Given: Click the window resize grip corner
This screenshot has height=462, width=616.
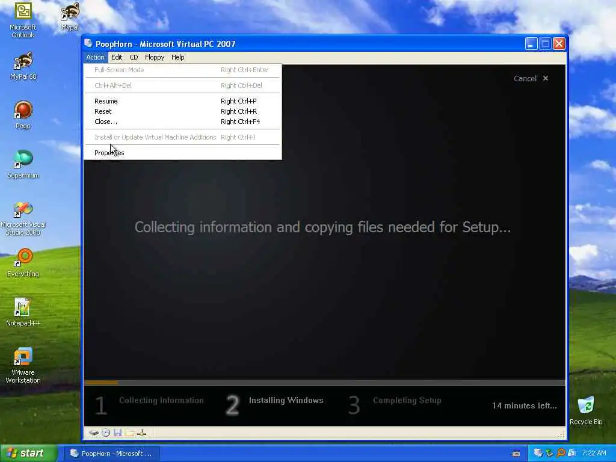Looking at the screenshot, I should click(x=562, y=434).
